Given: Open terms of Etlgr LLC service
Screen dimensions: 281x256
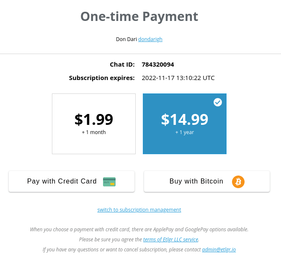Looking at the screenshot, I should pyautogui.click(x=170, y=239).
